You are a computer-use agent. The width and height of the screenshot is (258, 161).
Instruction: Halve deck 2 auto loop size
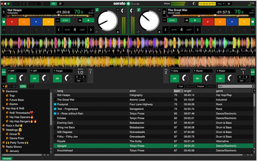166,30
